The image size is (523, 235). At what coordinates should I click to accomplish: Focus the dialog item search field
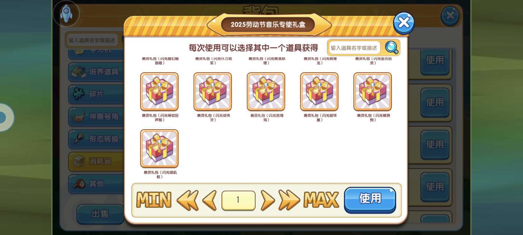pos(355,48)
